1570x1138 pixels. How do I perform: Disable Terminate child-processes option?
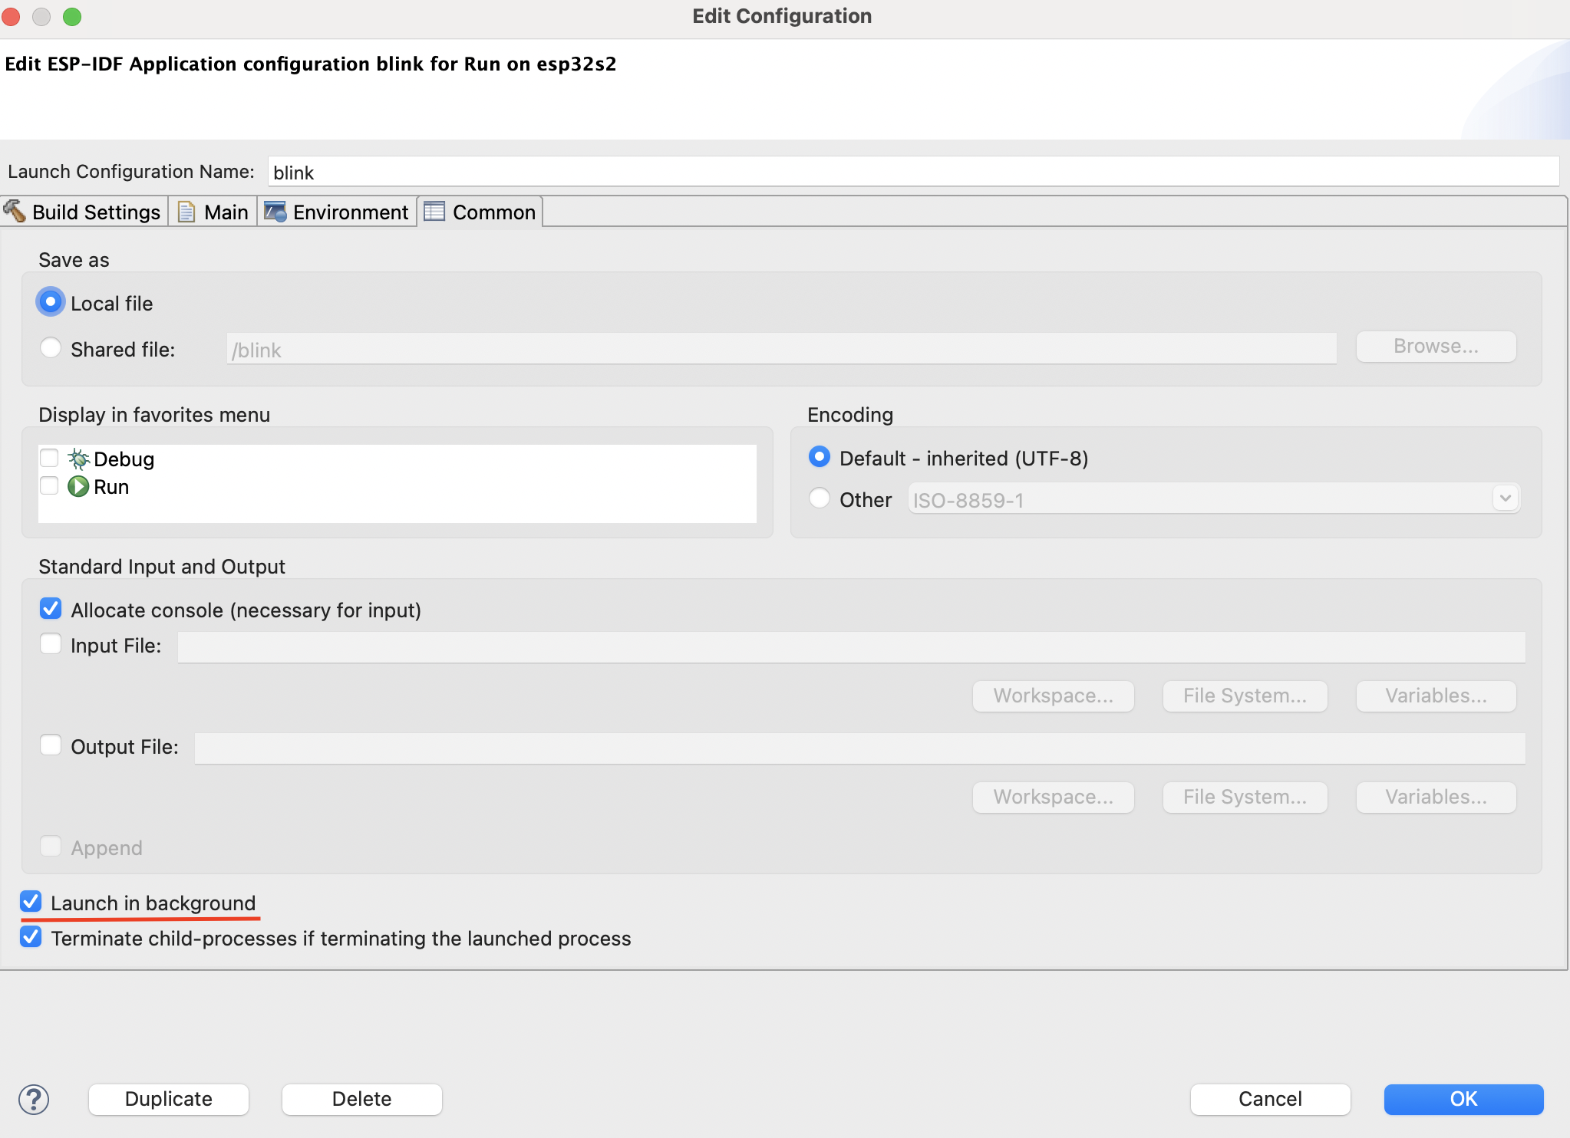point(31,937)
